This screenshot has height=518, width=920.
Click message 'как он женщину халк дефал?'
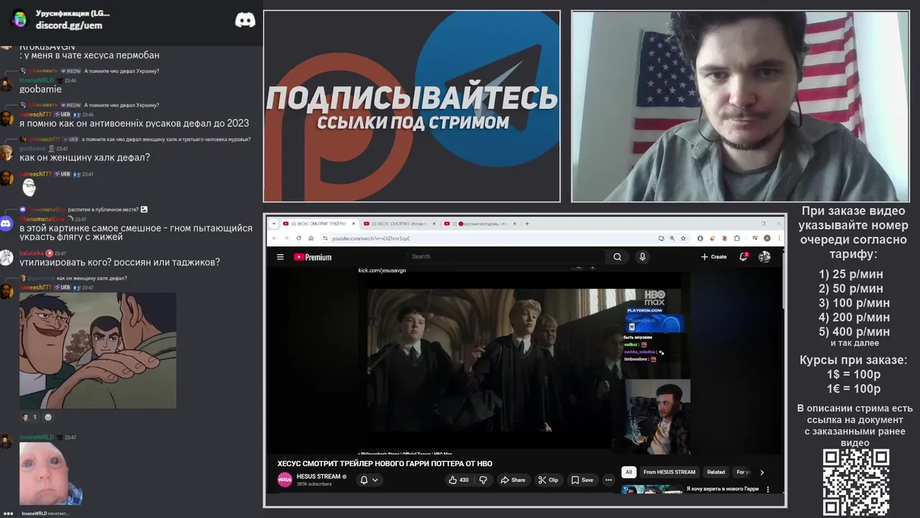pyautogui.click(x=85, y=158)
